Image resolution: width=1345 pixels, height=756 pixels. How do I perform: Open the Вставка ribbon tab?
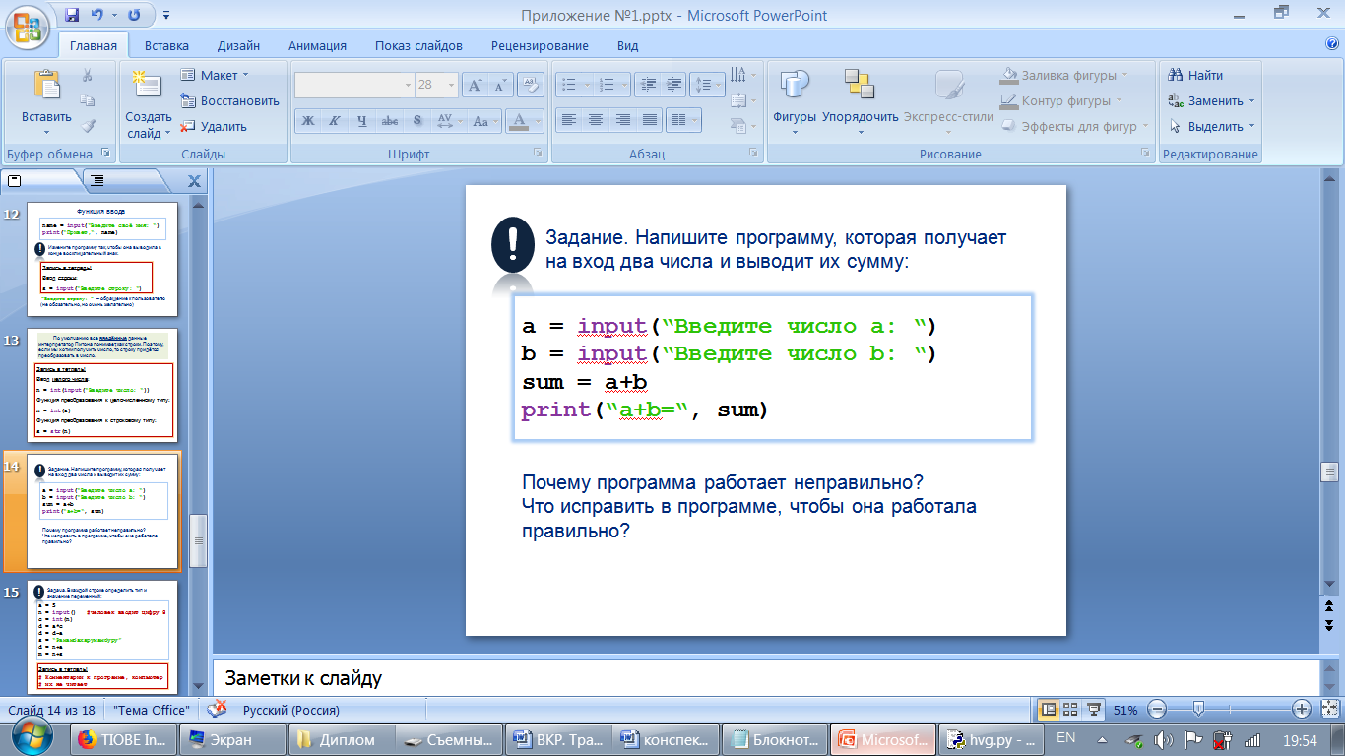pos(166,45)
